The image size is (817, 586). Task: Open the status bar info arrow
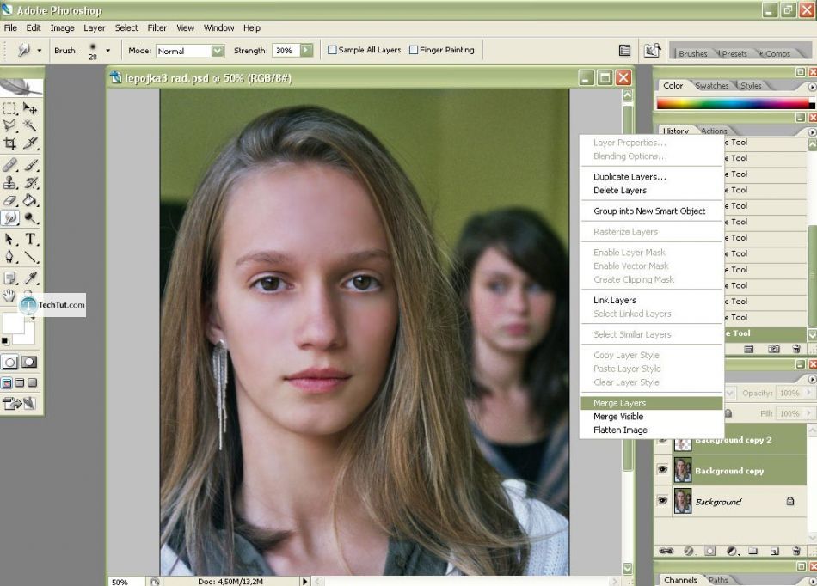(304, 581)
